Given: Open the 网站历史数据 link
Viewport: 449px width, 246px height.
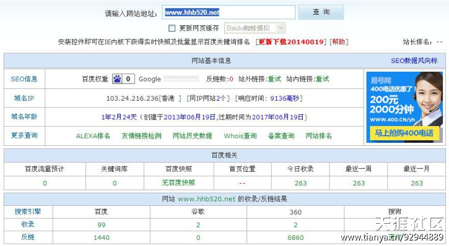Looking at the screenshot, I should click(x=193, y=136).
